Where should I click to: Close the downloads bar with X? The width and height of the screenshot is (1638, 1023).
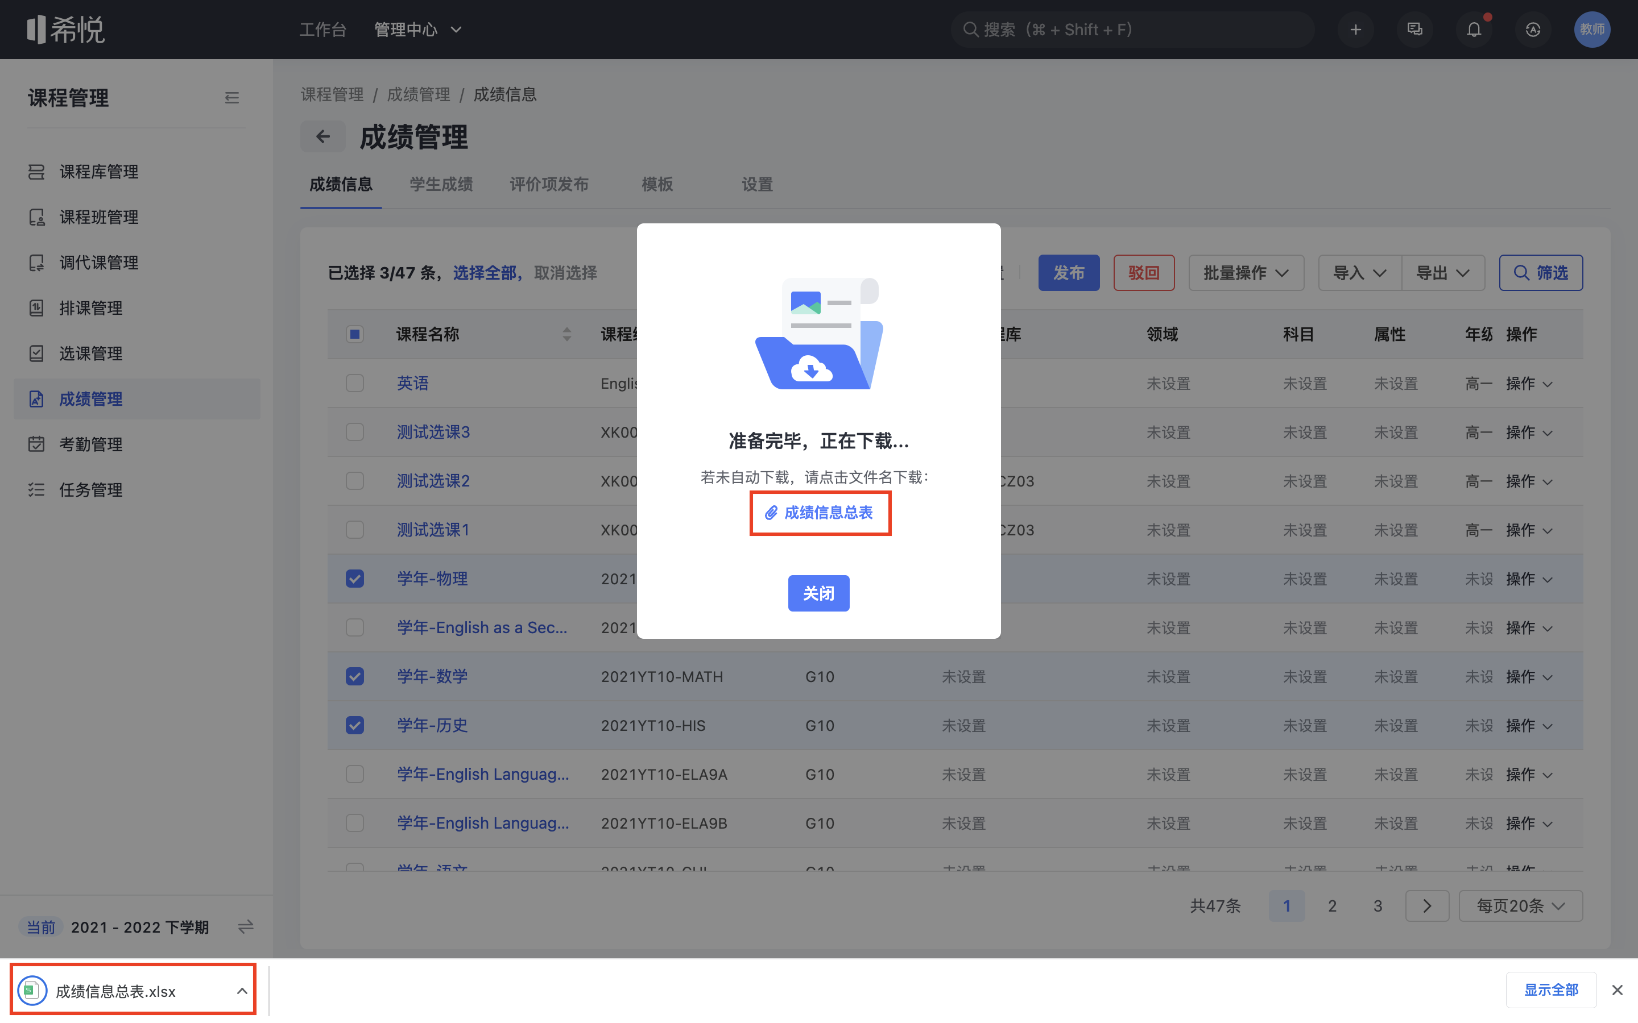click(1618, 990)
